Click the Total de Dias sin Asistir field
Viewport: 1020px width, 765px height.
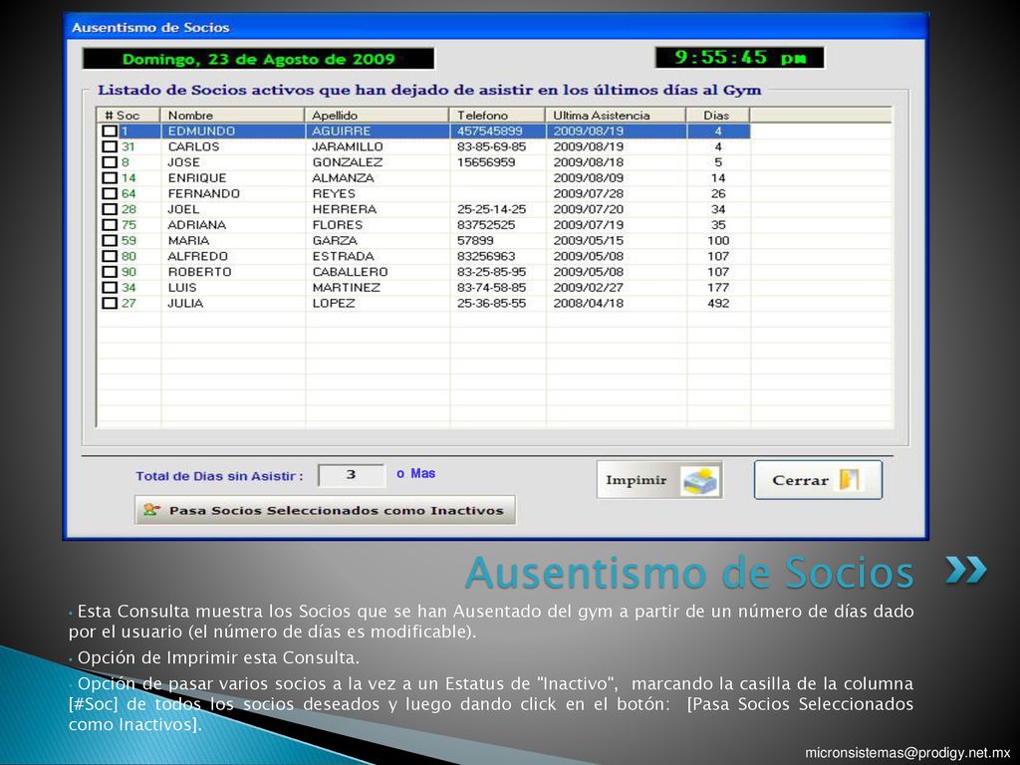[x=351, y=475]
